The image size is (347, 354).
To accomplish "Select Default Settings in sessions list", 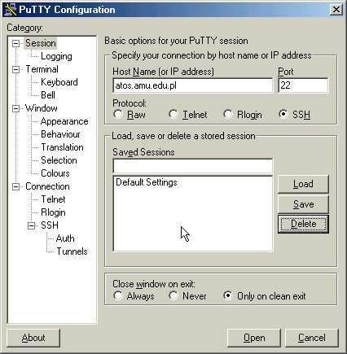I will pos(147,182).
